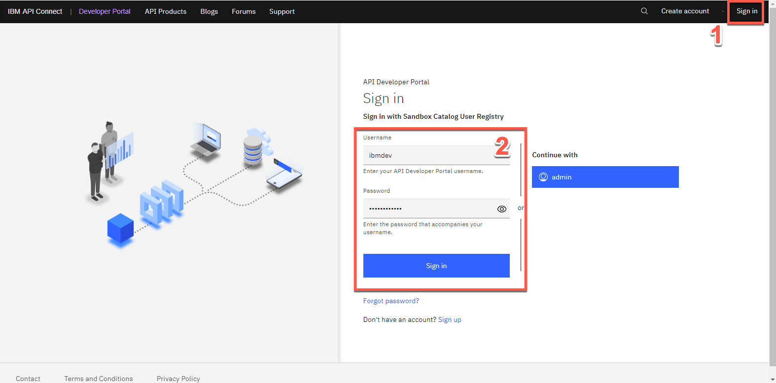Click Create account in header
Screen dimensions: 776x383
(685, 11)
